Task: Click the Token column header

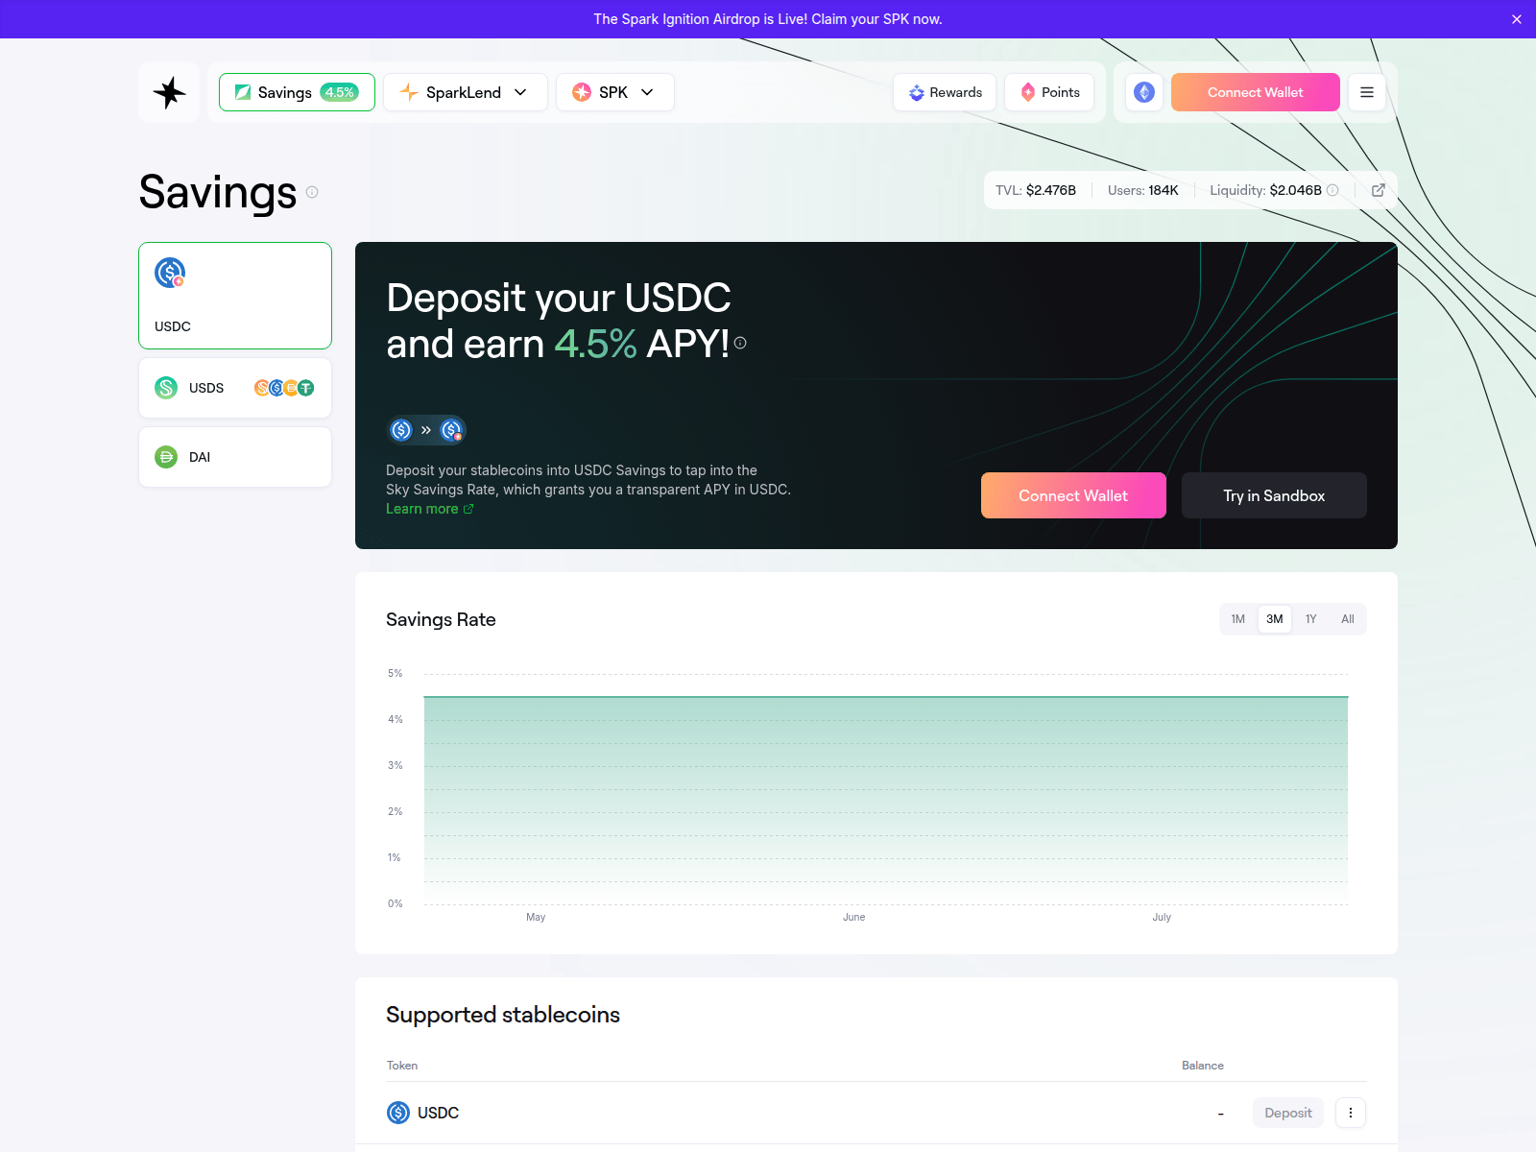Action: pos(402,1066)
